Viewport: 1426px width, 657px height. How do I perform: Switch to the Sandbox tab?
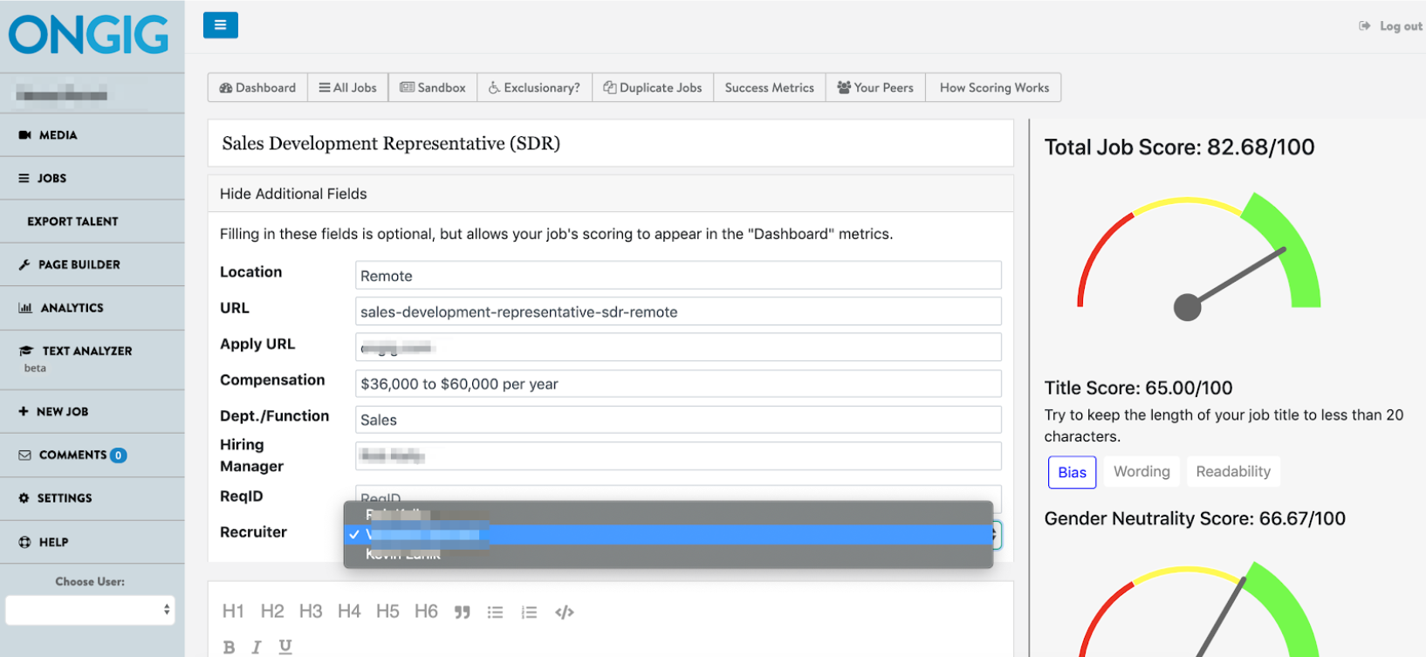point(433,87)
